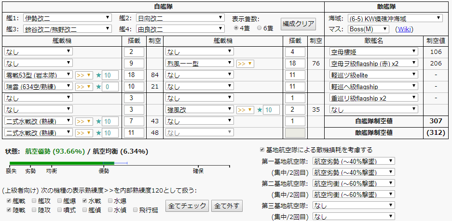
Task: Open the 零戦53型 (岩本隊) aircraft dropdown
Action: click(x=39, y=76)
